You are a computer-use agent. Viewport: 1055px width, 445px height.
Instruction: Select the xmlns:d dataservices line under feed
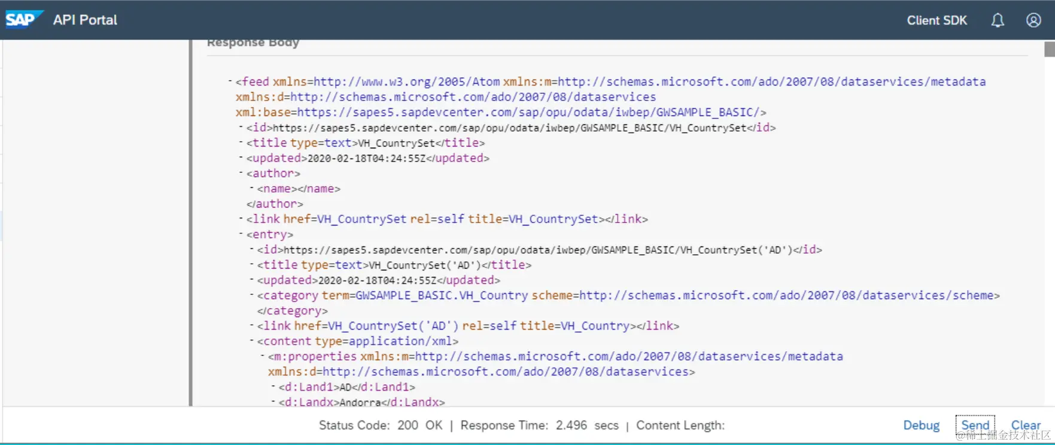pyautogui.click(x=446, y=97)
